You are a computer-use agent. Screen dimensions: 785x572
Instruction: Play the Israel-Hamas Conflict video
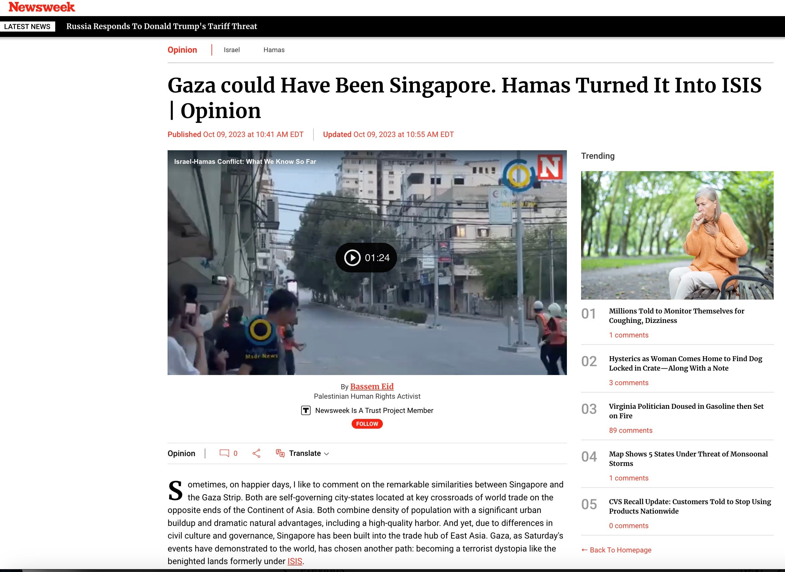352,258
